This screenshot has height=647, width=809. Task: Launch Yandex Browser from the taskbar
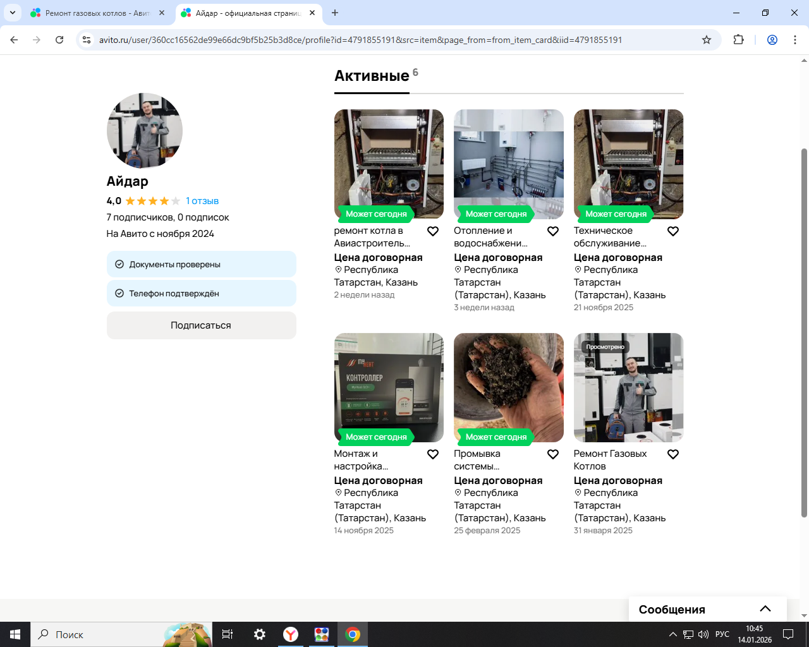click(x=291, y=634)
